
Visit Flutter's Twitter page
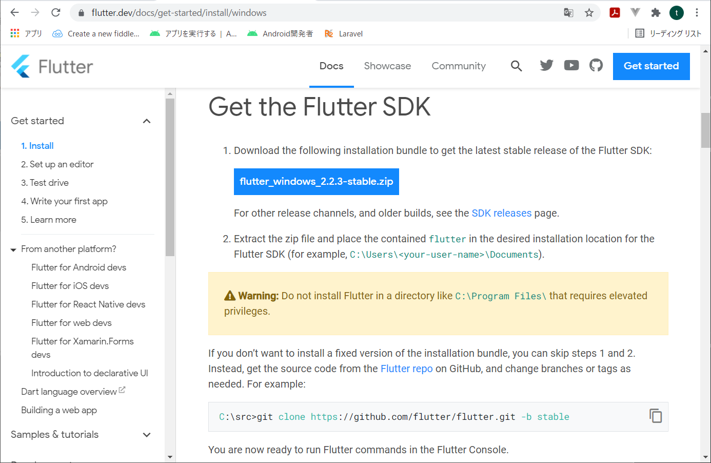547,65
